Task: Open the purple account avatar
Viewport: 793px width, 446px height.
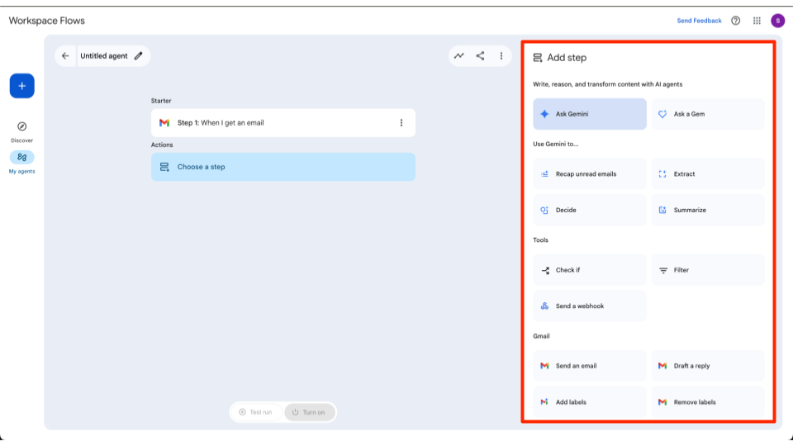Action: pyautogui.click(x=777, y=21)
